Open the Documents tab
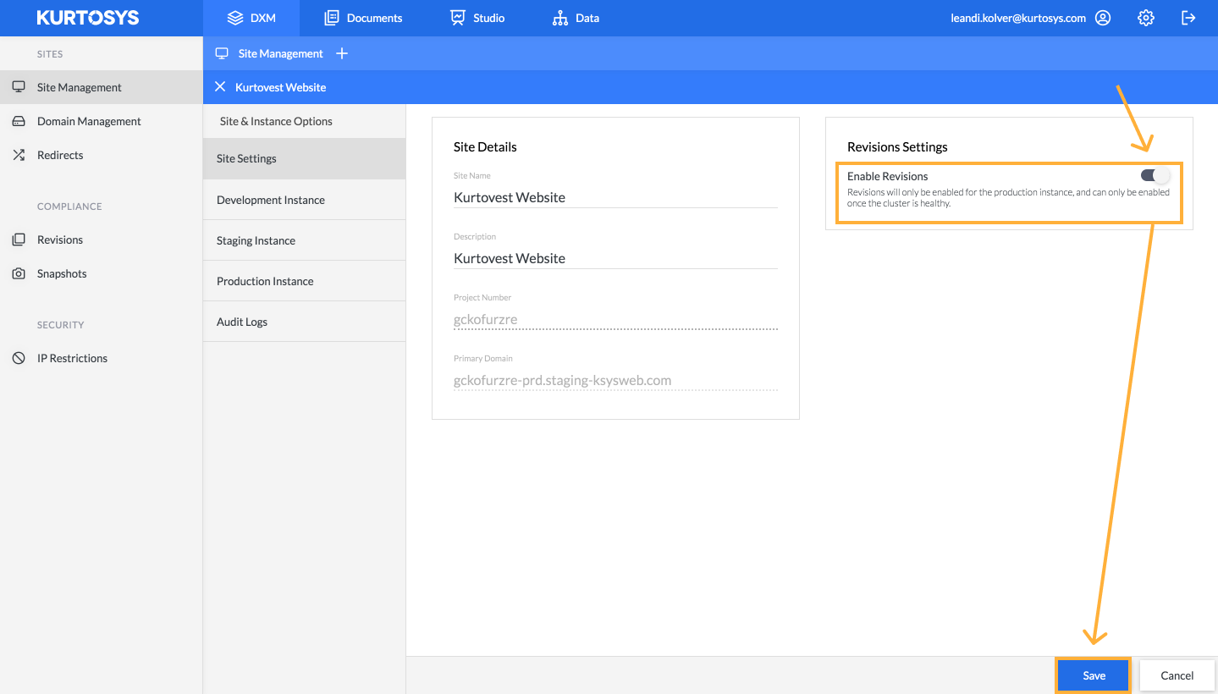1218x694 pixels. click(x=364, y=18)
